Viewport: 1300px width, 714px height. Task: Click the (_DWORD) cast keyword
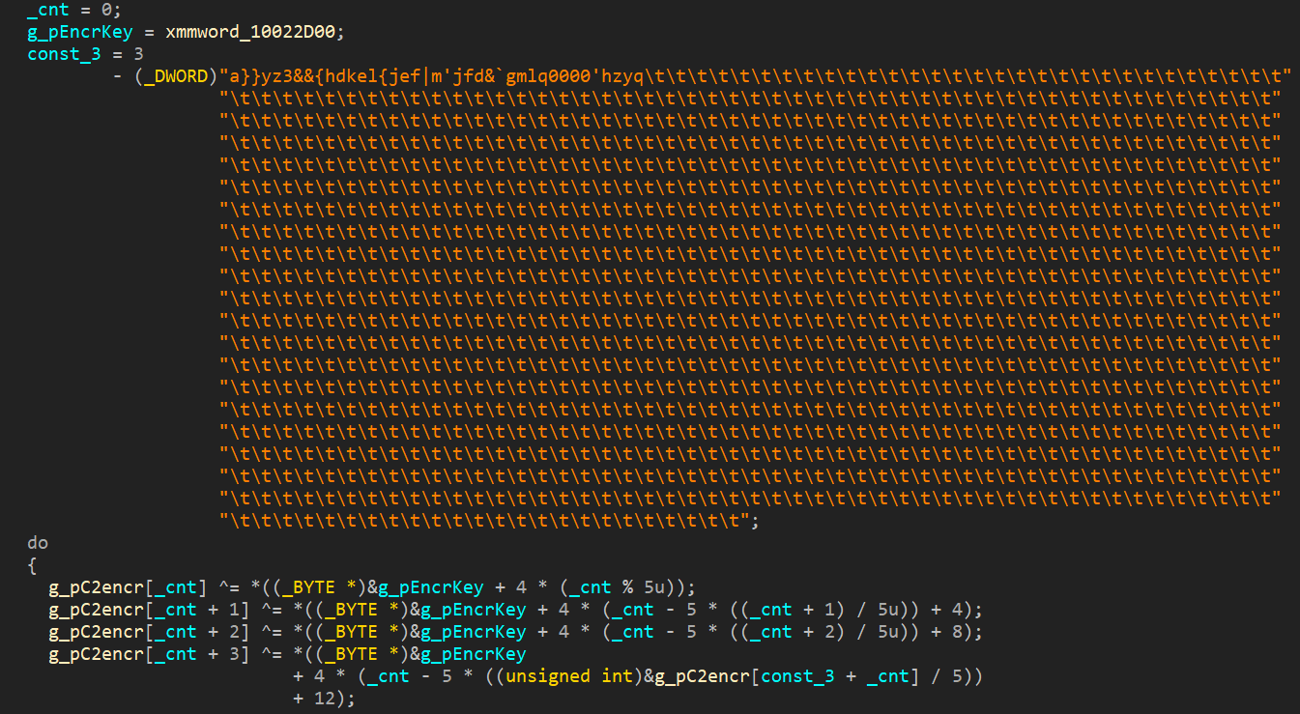point(176,75)
